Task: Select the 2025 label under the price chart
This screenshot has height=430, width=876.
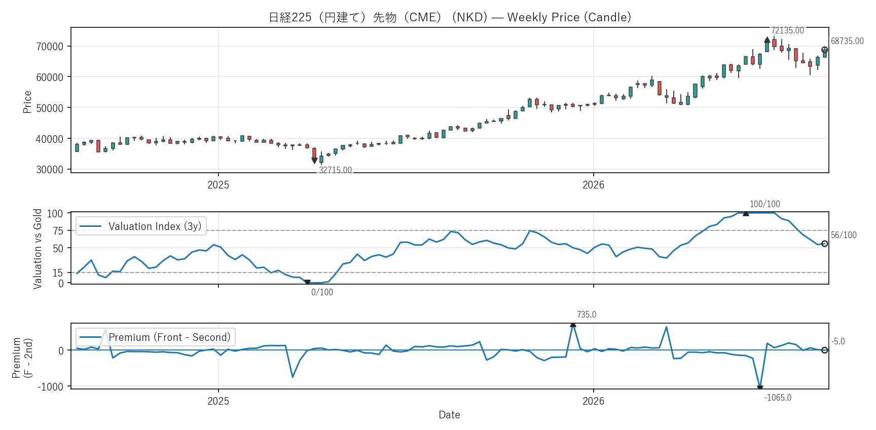Action: [x=218, y=185]
